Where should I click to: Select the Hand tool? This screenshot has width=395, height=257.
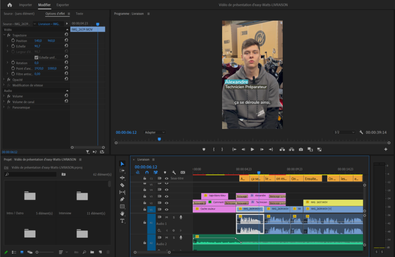[x=122, y=214]
